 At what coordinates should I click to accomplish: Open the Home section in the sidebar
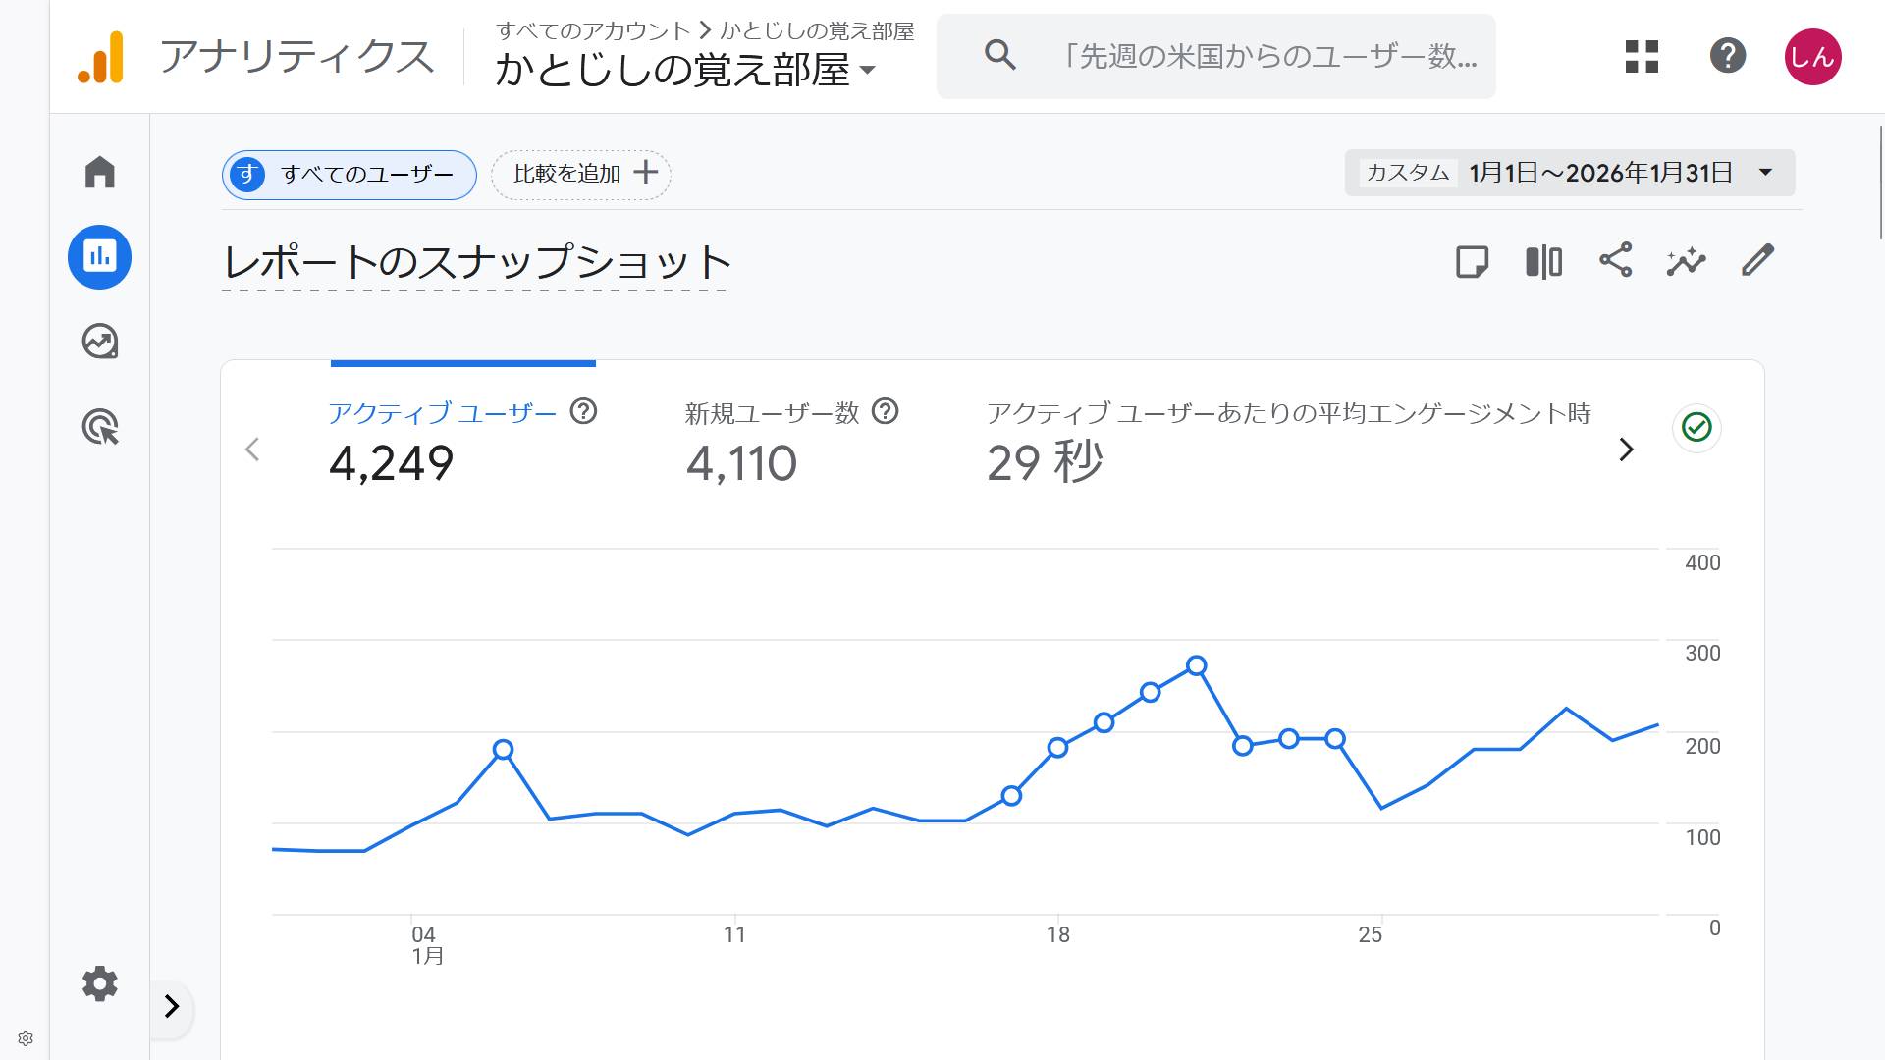click(99, 171)
